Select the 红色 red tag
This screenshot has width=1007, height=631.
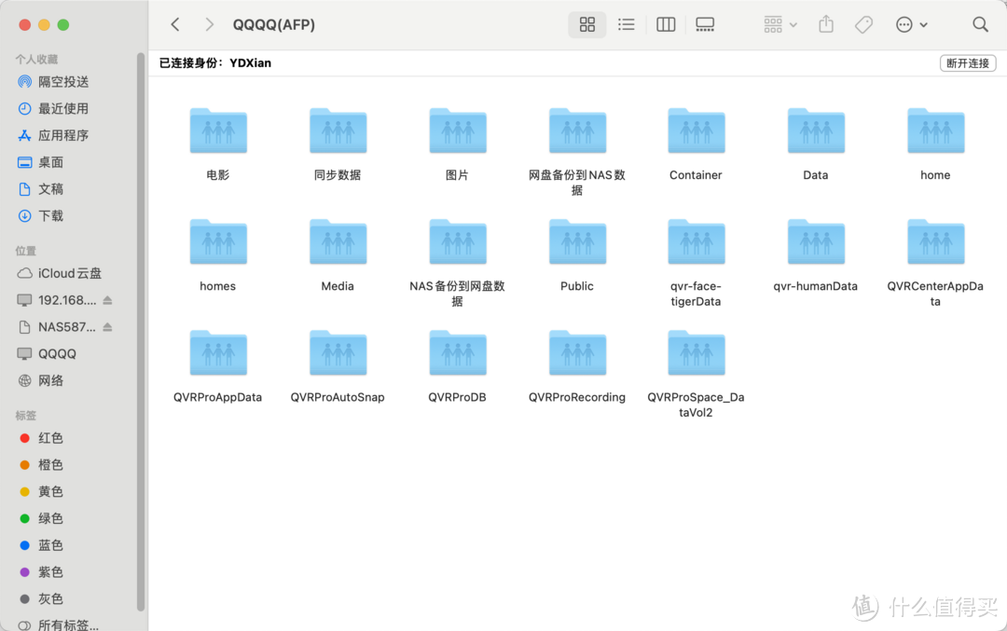(x=50, y=438)
